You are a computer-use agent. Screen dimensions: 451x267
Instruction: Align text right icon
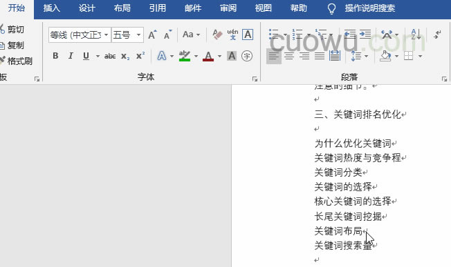304,56
